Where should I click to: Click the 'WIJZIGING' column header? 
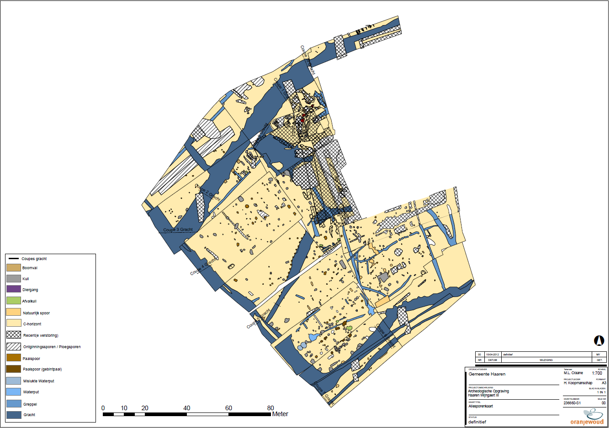coord(546,360)
